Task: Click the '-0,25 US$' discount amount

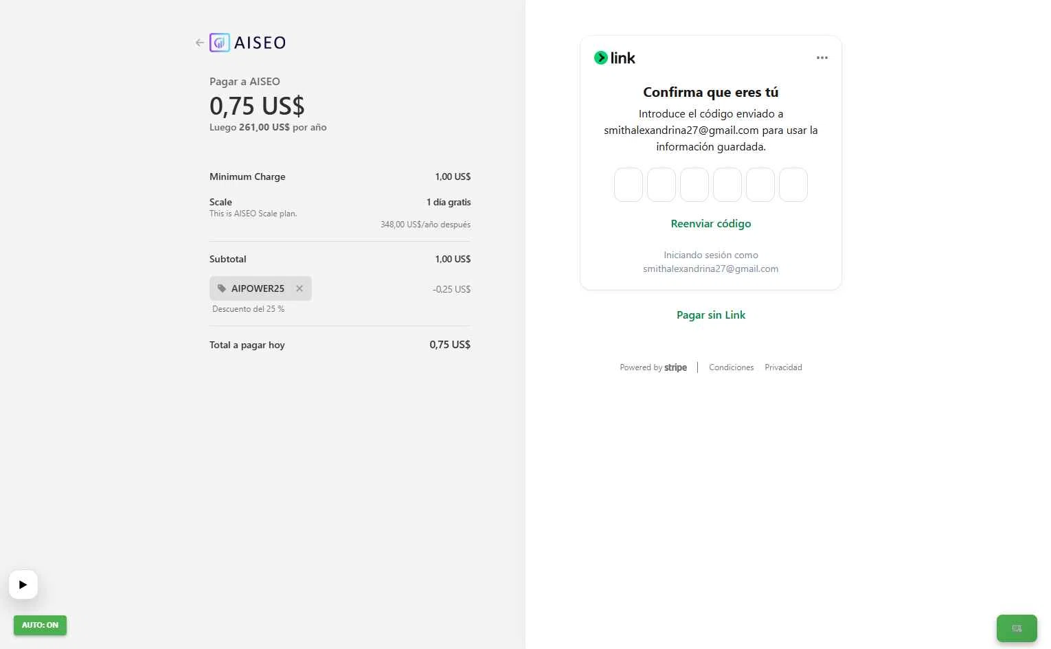Action: (452, 289)
